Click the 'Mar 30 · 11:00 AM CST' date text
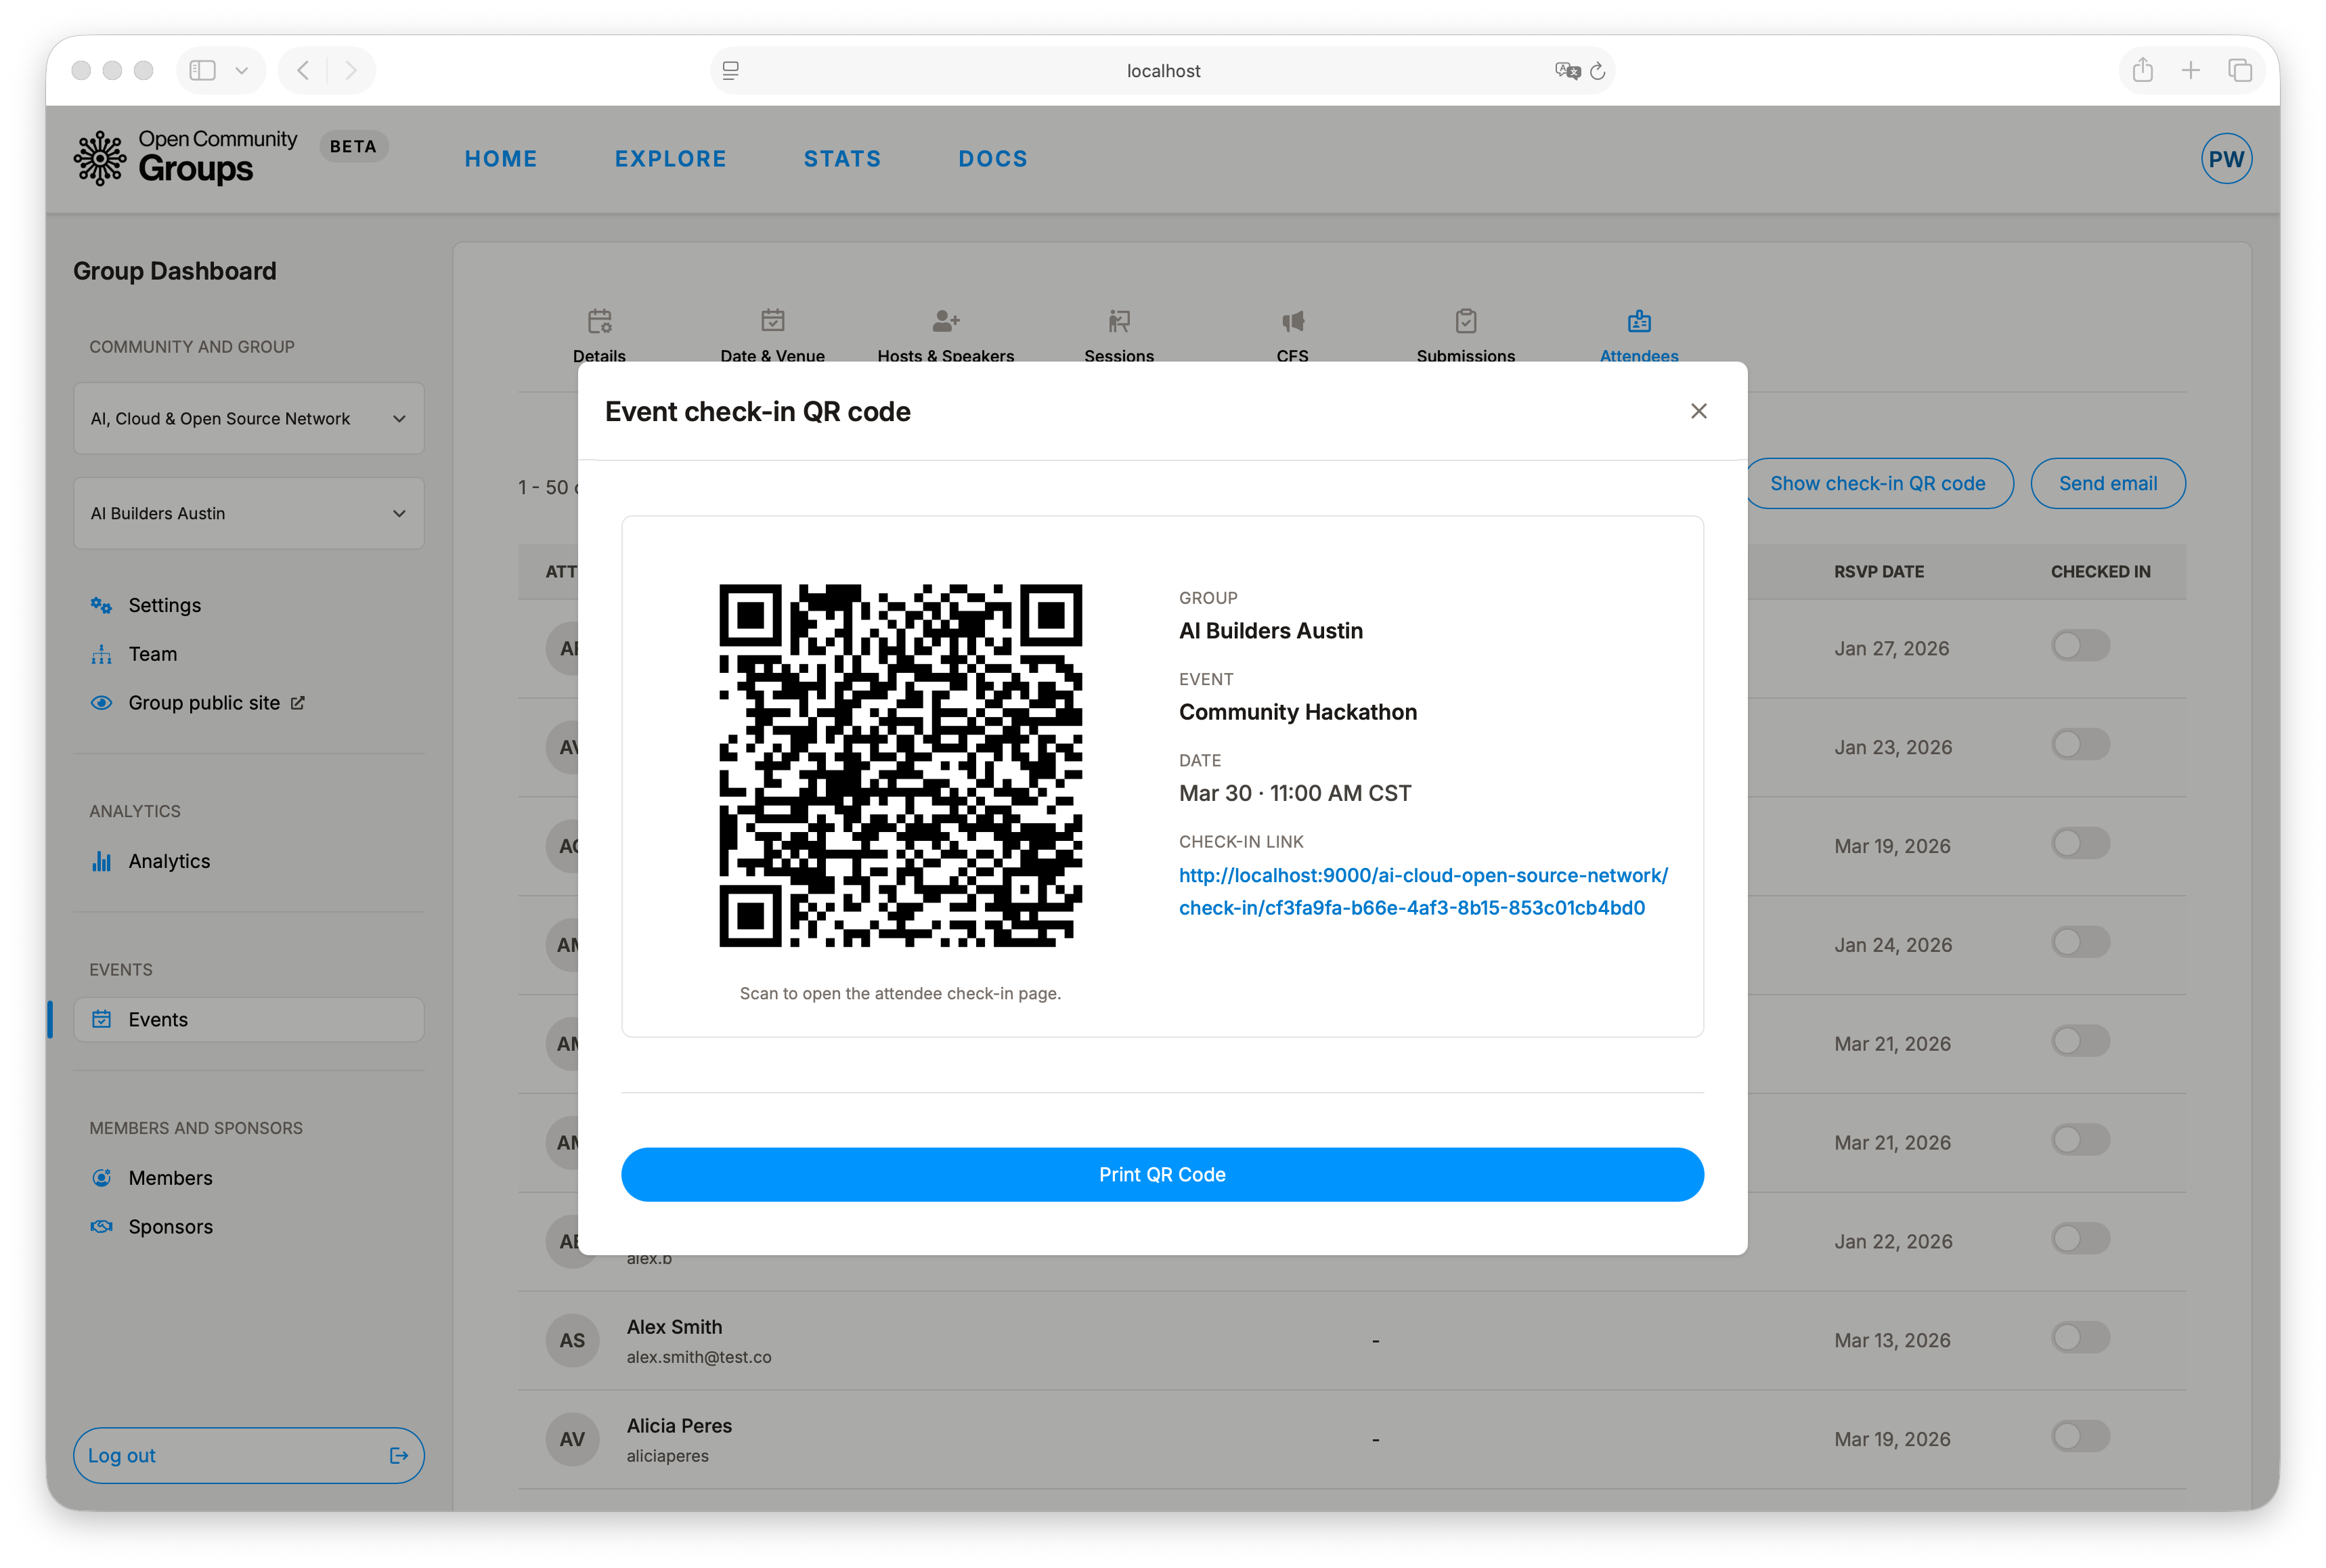 (x=1294, y=793)
